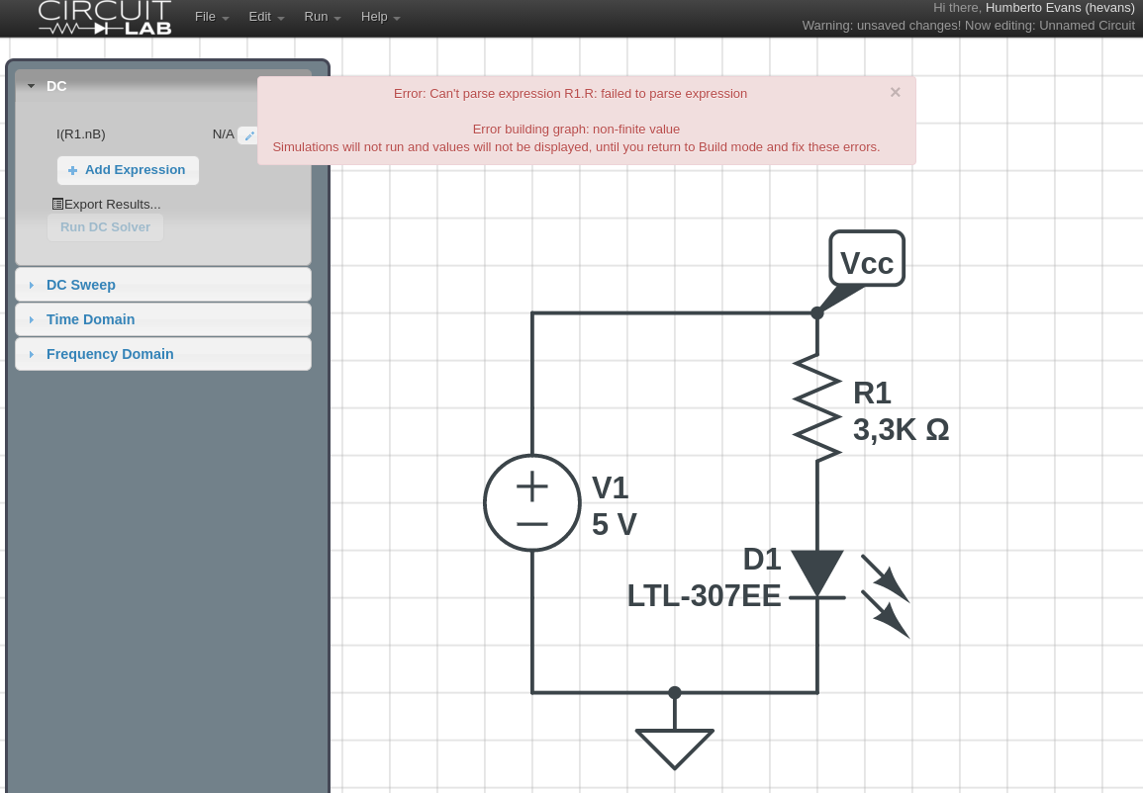This screenshot has width=1143, height=793.
Task: Click the LTL-307EE diode model label
Action: [x=705, y=595]
